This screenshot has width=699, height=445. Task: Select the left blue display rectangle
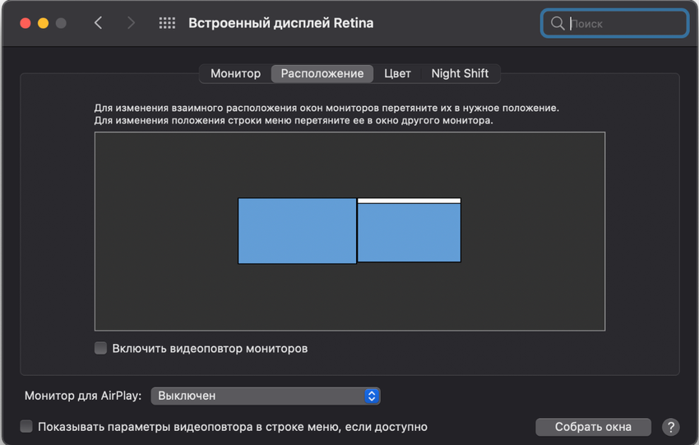click(x=297, y=231)
